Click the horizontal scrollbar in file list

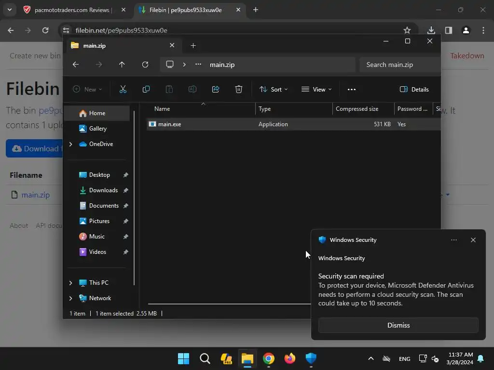tap(229, 304)
